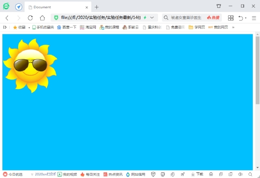Open the skin shirt icon in title bar
The image size is (260, 178).
[219, 6]
